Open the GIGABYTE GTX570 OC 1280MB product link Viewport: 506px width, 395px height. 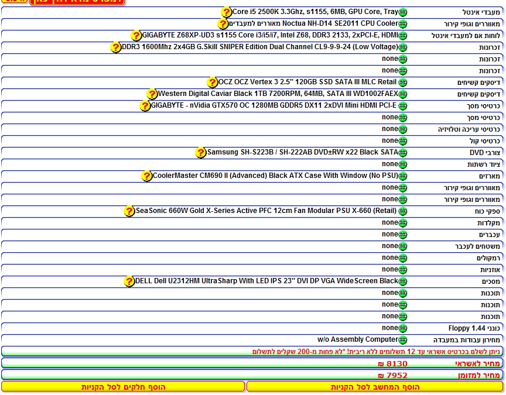[x=273, y=106]
